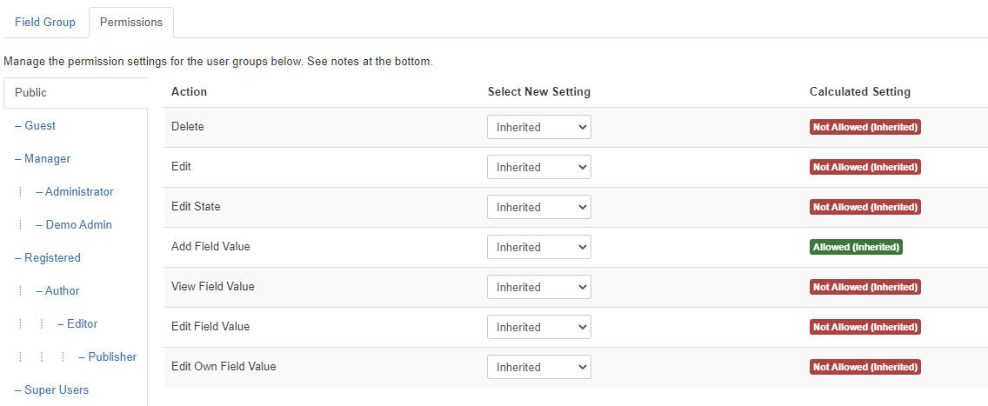Show permissions for Registered group
The width and height of the screenshot is (988, 406).
click(52, 257)
